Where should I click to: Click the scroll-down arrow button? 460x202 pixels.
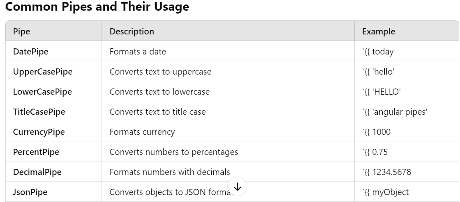[237, 186]
